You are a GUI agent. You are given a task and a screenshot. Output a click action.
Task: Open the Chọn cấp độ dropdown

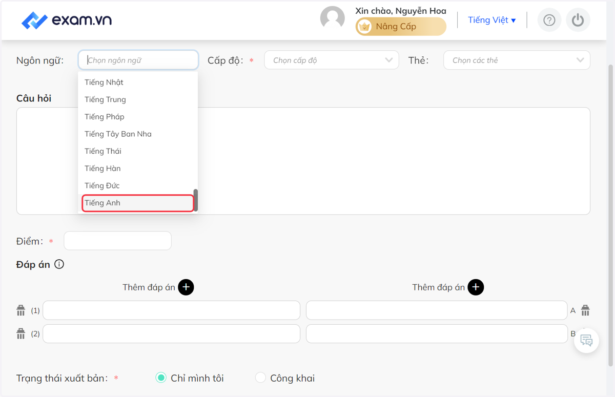[332, 60]
